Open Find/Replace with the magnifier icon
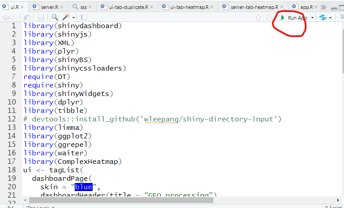 tap(55, 17)
